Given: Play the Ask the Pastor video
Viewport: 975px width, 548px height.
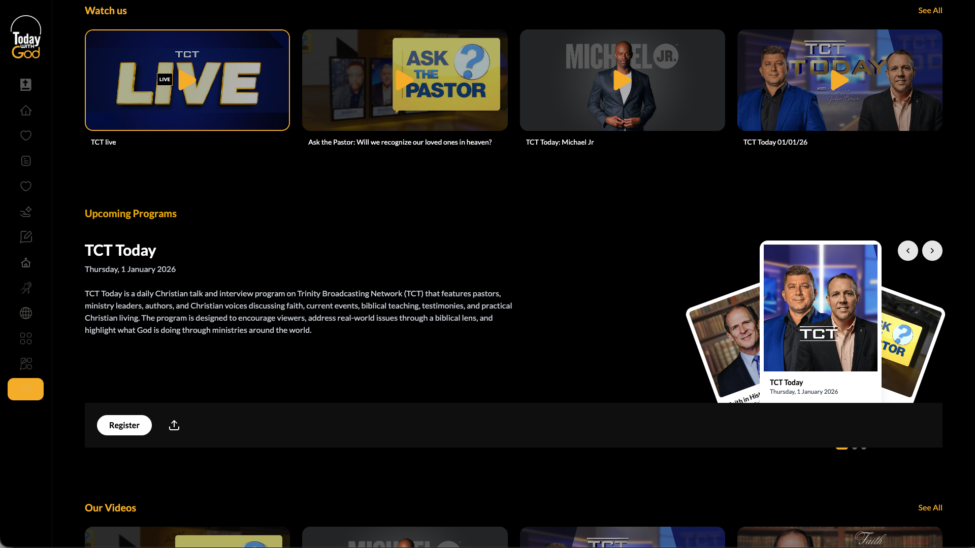Looking at the screenshot, I should 405,80.
